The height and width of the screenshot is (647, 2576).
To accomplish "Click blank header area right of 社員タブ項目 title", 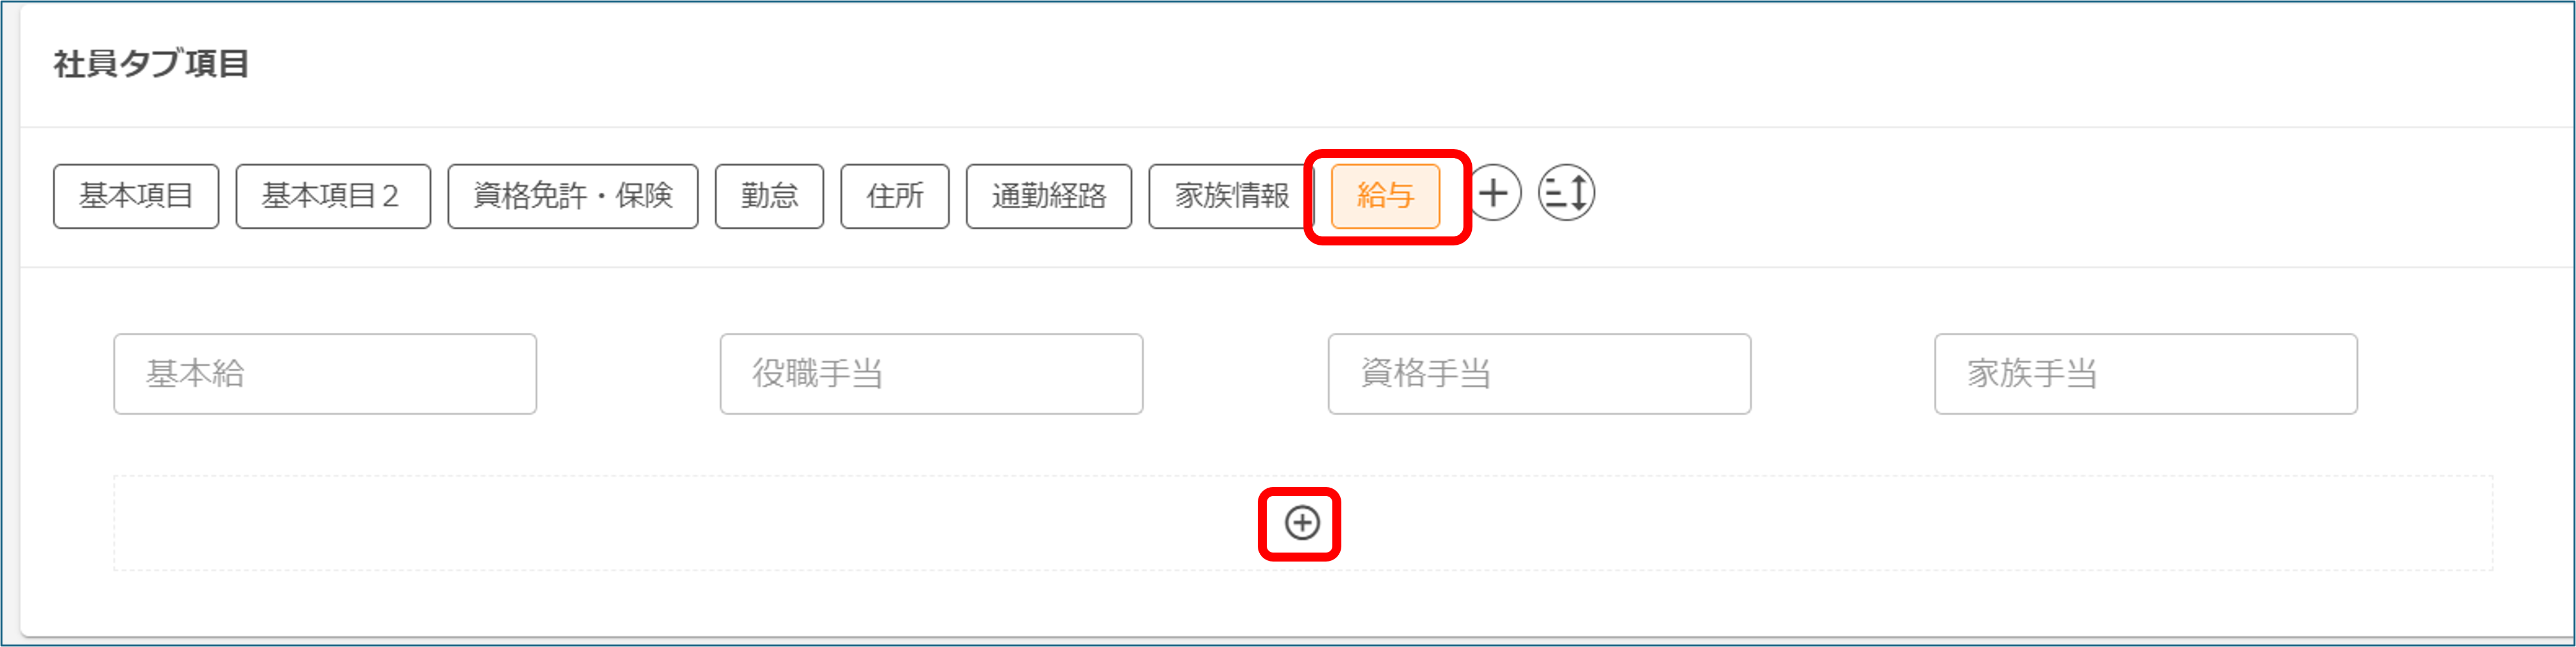I will coord(1400,64).
